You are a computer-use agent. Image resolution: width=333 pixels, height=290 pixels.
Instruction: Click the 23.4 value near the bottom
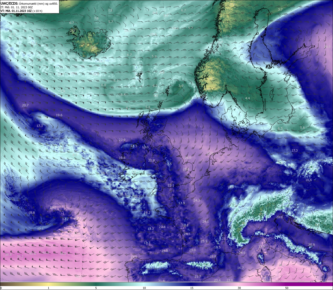217,280
